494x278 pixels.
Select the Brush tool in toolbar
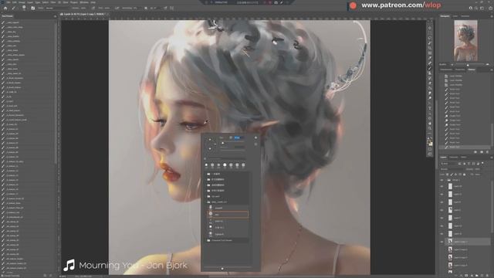(430, 68)
